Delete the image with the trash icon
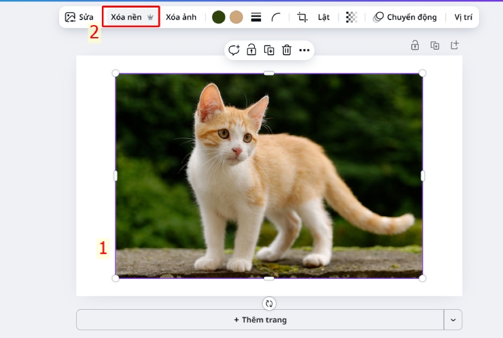The height and width of the screenshot is (338, 503). click(x=287, y=50)
